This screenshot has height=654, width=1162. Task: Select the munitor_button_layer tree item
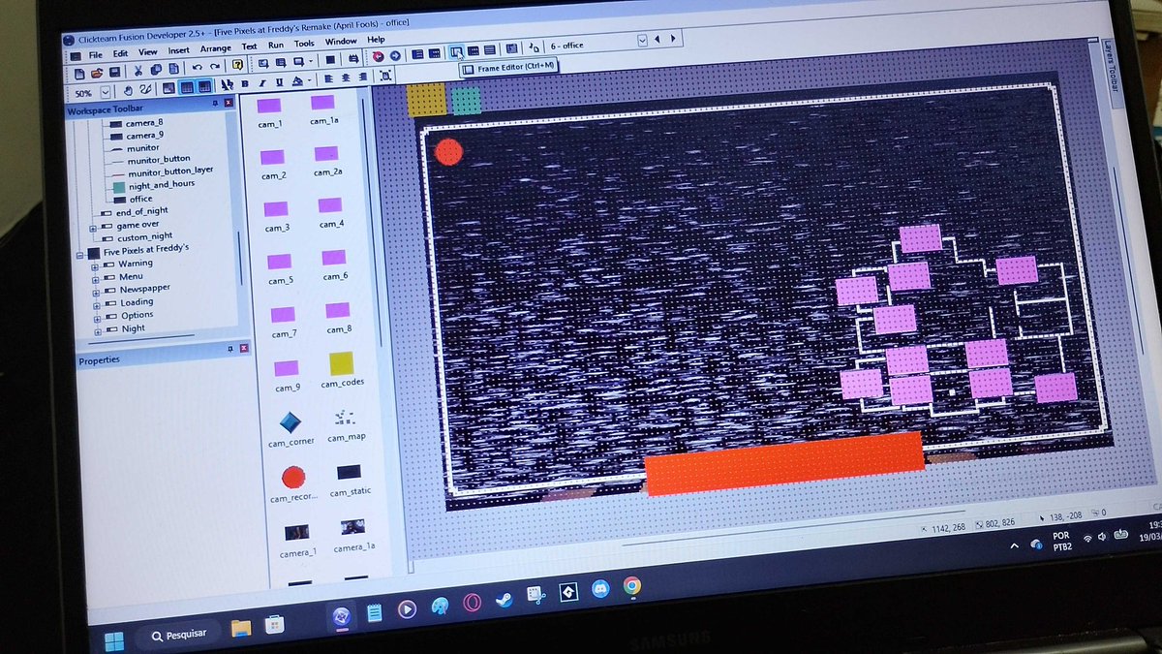pyautogui.click(x=169, y=171)
